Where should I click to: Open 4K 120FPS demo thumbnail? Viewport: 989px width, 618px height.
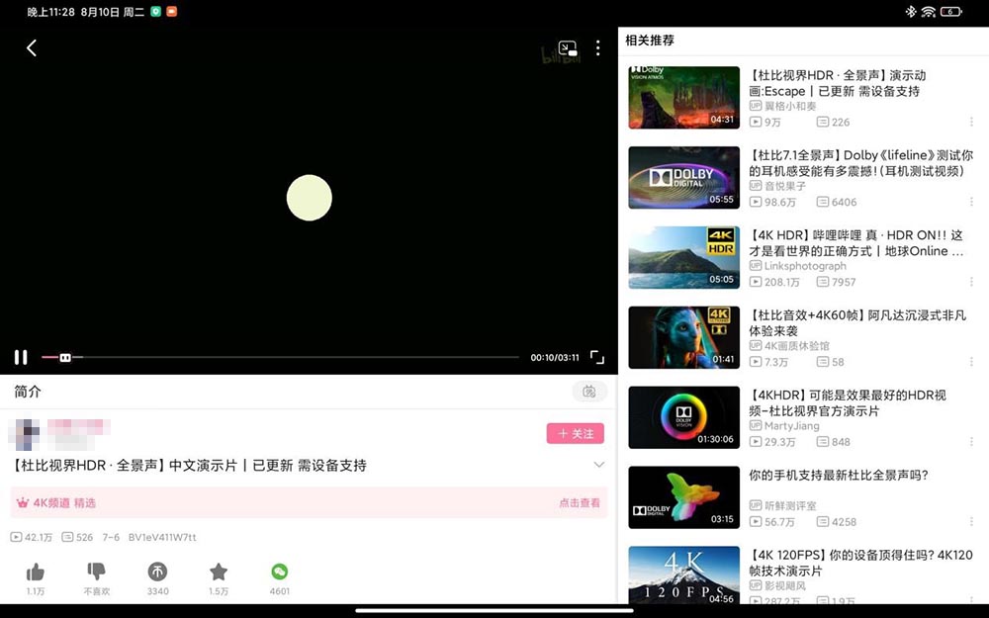(x=683, y=574)
